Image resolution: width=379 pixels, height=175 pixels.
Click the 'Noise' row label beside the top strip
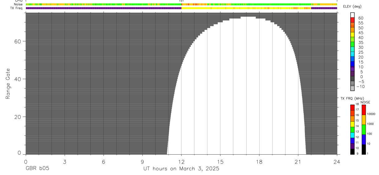click(x=19, y=5)
